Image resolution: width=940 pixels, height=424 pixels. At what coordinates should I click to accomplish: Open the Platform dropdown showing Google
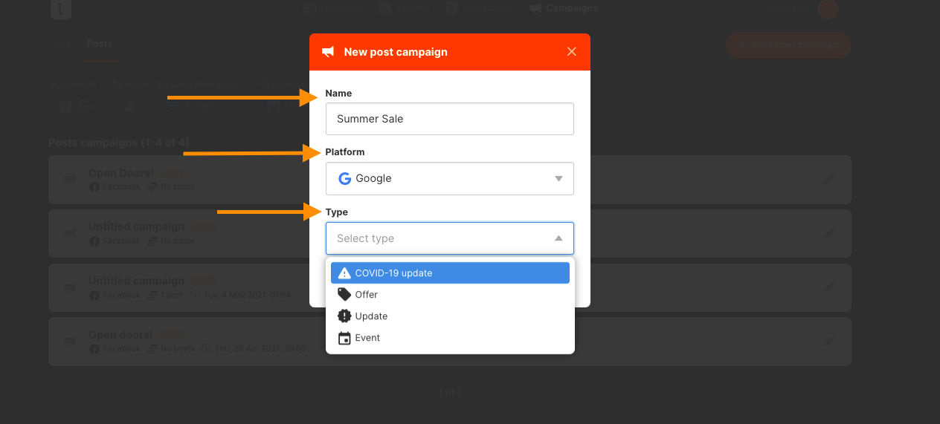[449, 178]
